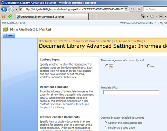Open a new blank browser tab
167x131 pixels.
(x=92, y=17)
